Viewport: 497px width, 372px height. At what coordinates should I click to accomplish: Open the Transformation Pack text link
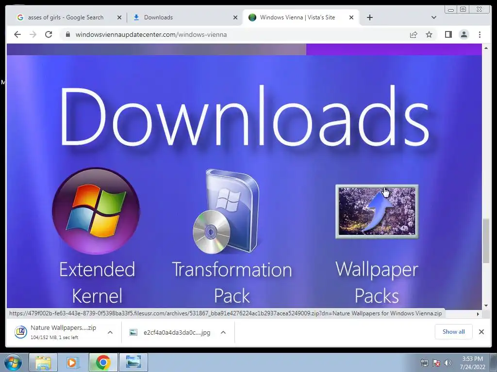232,282
